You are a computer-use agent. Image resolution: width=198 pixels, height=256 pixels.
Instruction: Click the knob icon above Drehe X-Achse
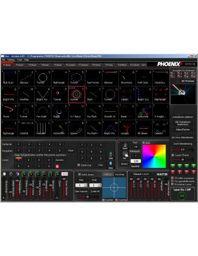24,174
